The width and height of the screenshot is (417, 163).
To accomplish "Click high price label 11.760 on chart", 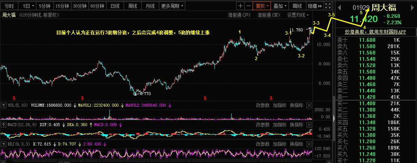I will pos(296,30).
